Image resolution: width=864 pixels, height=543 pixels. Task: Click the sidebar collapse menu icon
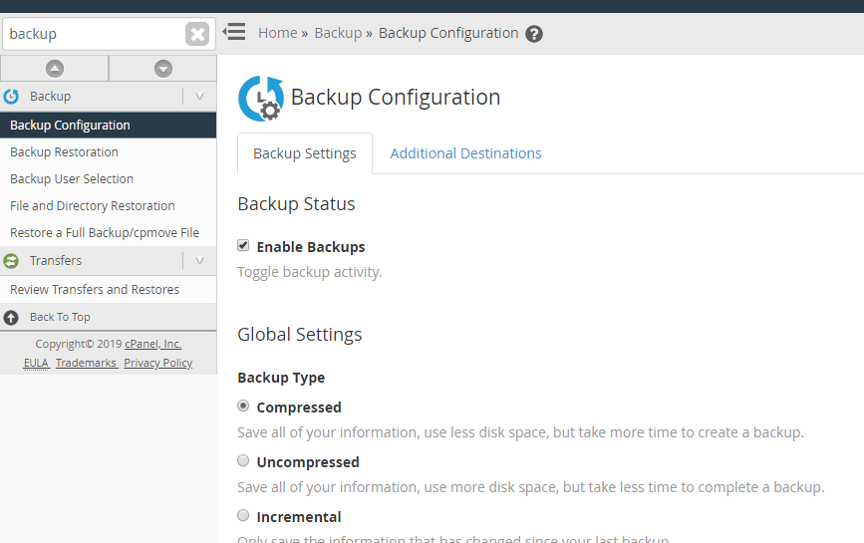click(x=234, y=32)
